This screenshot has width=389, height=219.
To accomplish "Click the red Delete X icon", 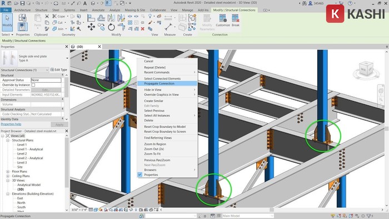I will click(x=143, y=29).
